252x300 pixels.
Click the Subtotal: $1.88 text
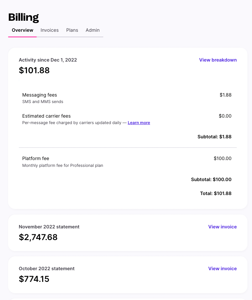coord(214,137)
